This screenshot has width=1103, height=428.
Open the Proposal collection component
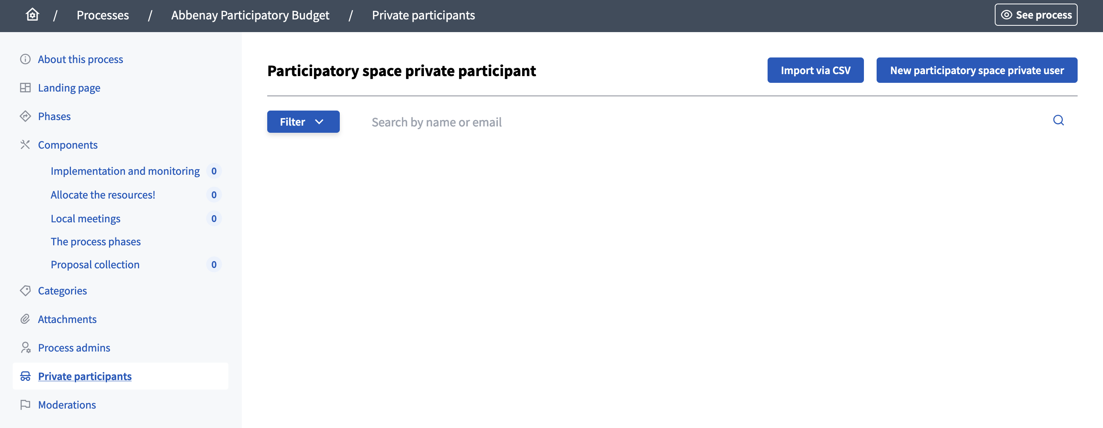[x=95, y=264]
